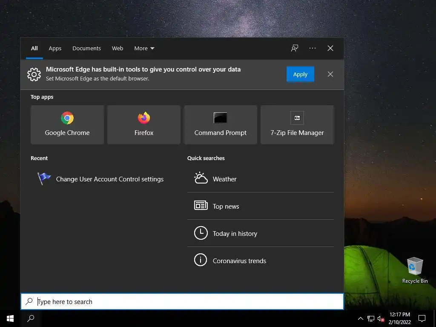Open 7-Zip File Manager tile
The image size is (436, 327).
(297, 125)
